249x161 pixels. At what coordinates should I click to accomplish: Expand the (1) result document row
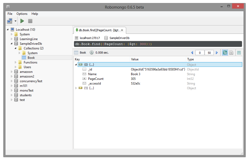76,88
